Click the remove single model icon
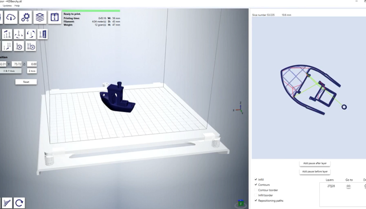The image size is (366, 209). pos(19,46)
